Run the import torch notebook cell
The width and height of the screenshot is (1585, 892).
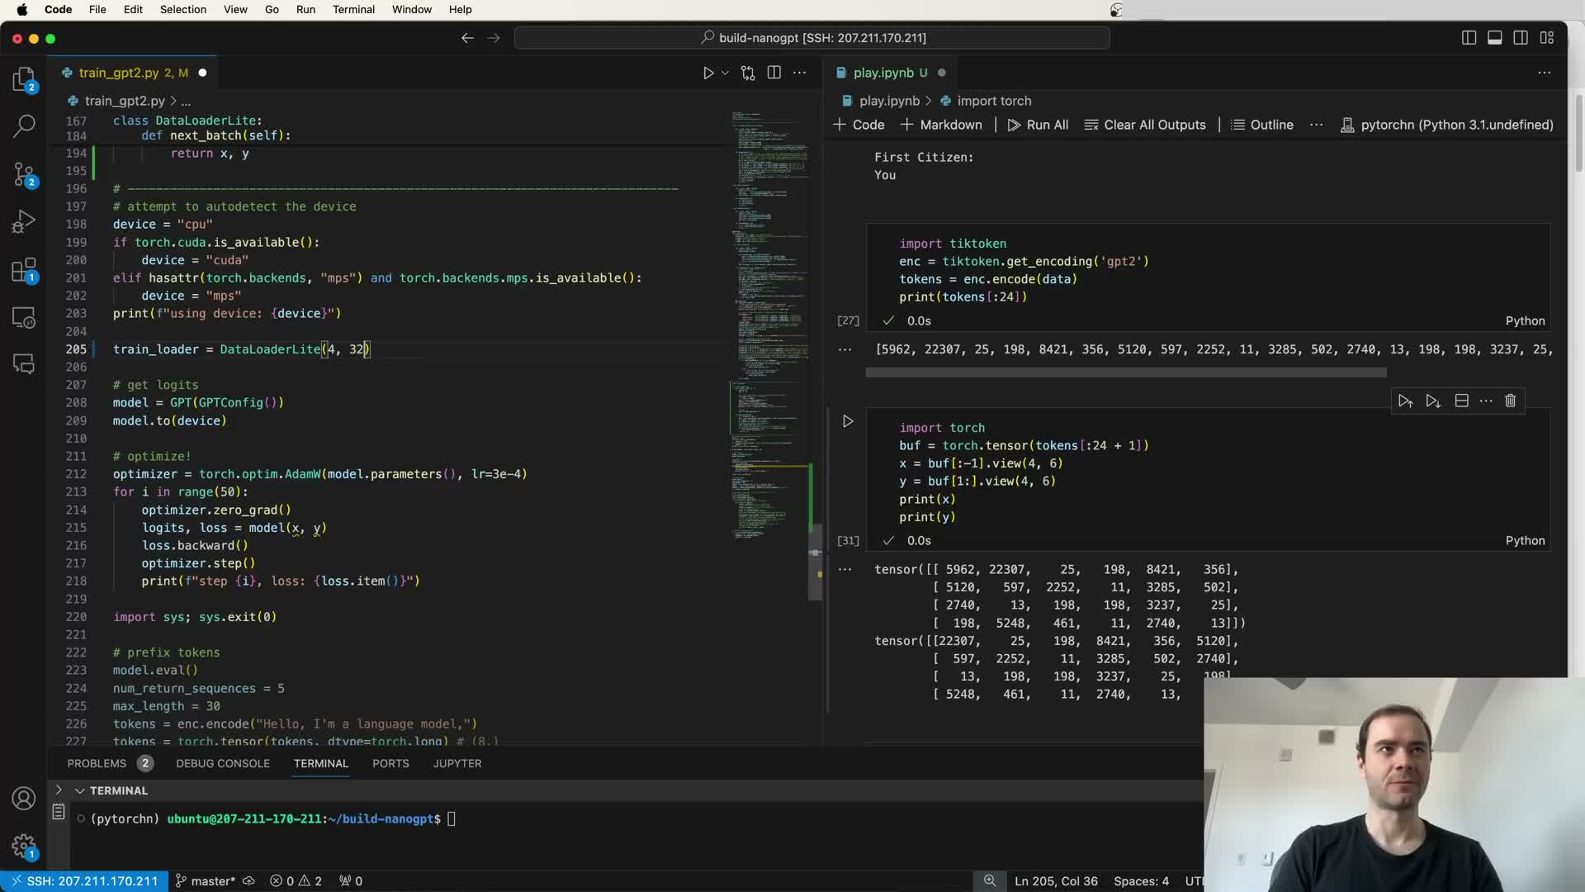(848, 421)
